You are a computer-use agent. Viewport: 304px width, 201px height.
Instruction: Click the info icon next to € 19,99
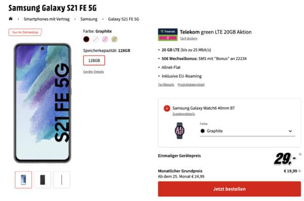300,171
